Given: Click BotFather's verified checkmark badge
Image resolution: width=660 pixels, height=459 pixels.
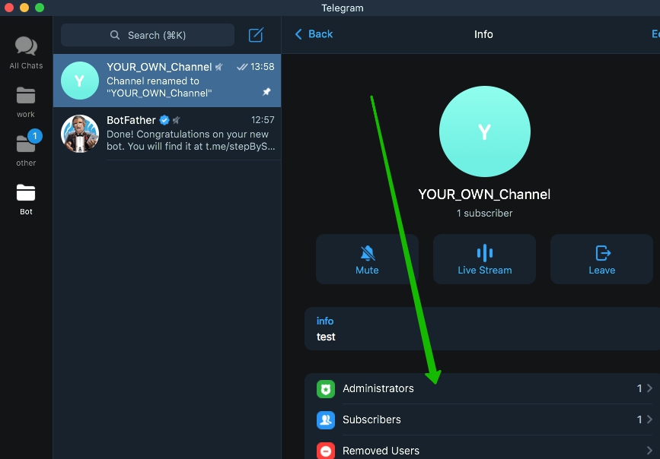Looking at the screenshot, I should 164,120.
